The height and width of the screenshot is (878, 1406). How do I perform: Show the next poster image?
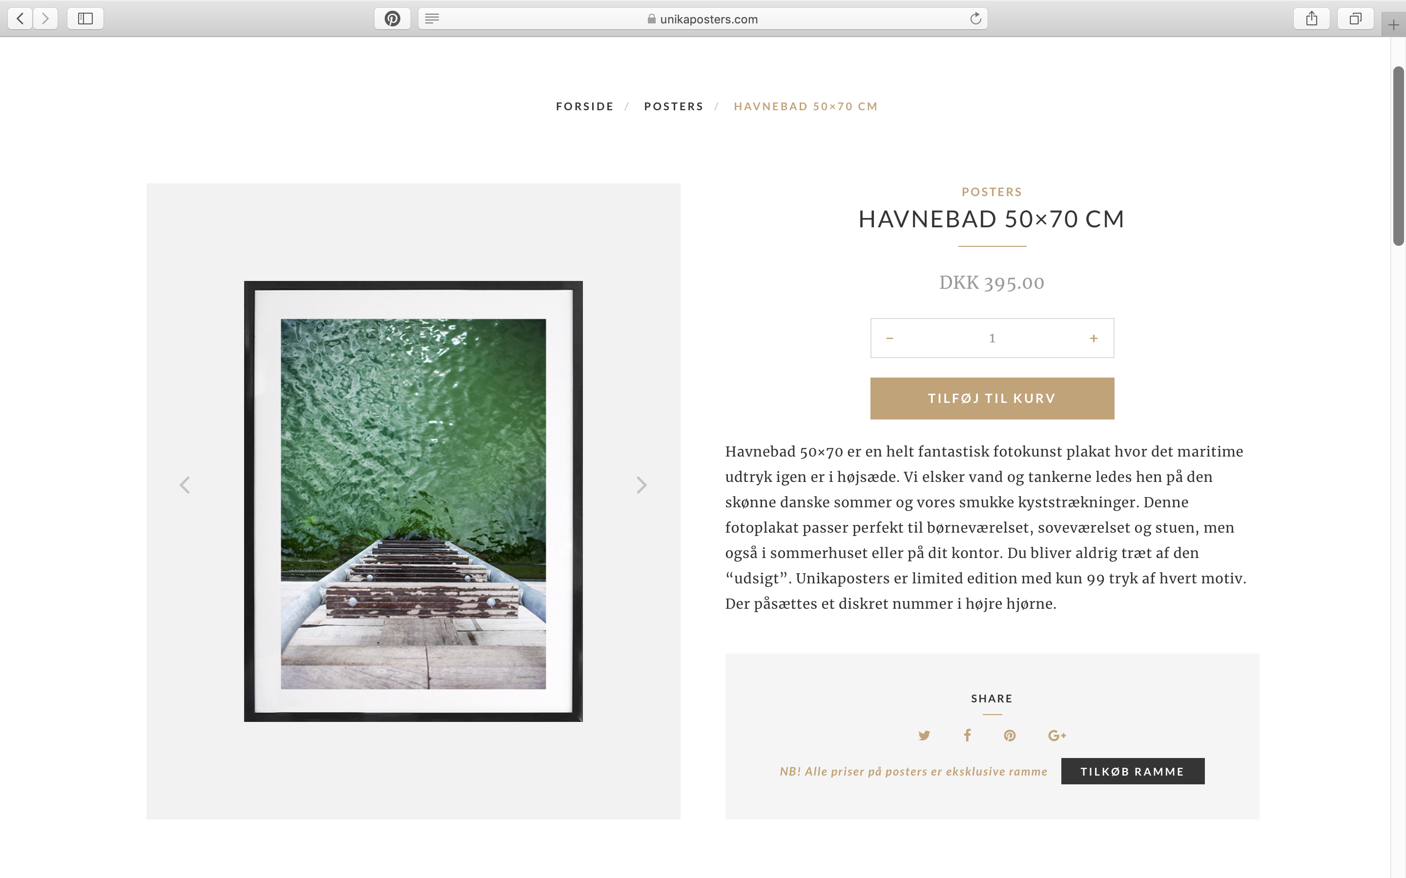click(x=641, y=485)
